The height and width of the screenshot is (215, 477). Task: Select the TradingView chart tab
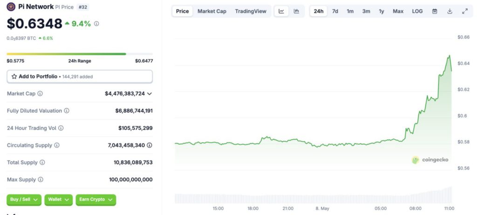pyautogui.click(x=251, y=11)
